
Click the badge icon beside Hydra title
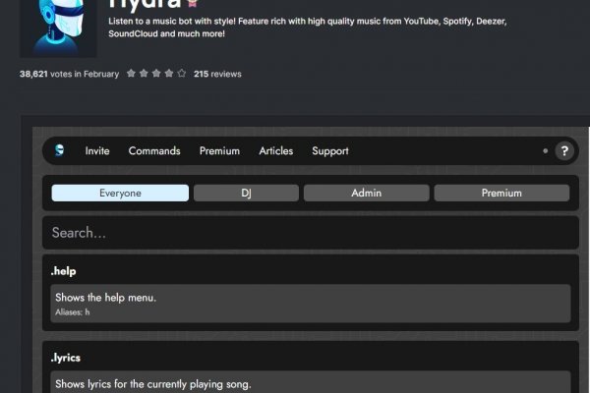click(195, 4)
